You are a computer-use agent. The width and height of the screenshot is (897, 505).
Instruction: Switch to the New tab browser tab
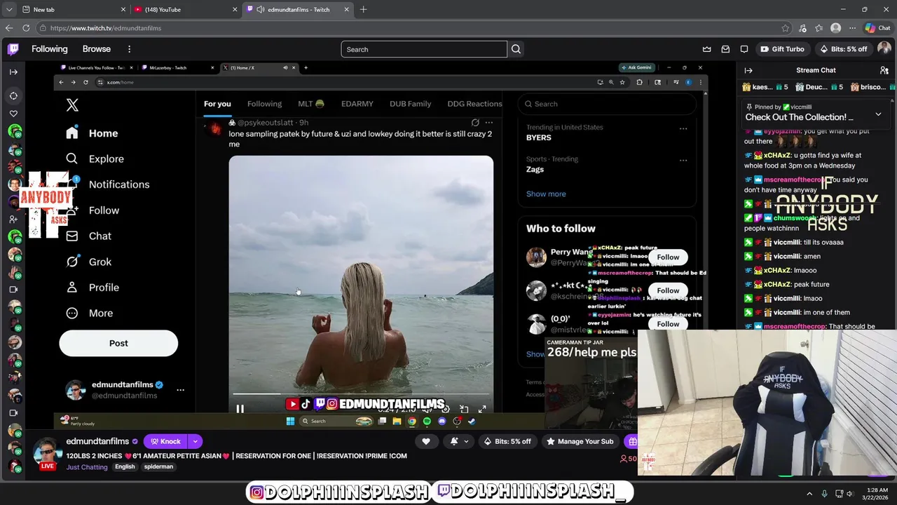click(x=72, y=9)
